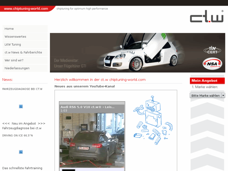The height and width of the screenshot is (171, 228).
Task: Click the Das schnellste Fahrtraining text
Action: [x=22, y=168]
